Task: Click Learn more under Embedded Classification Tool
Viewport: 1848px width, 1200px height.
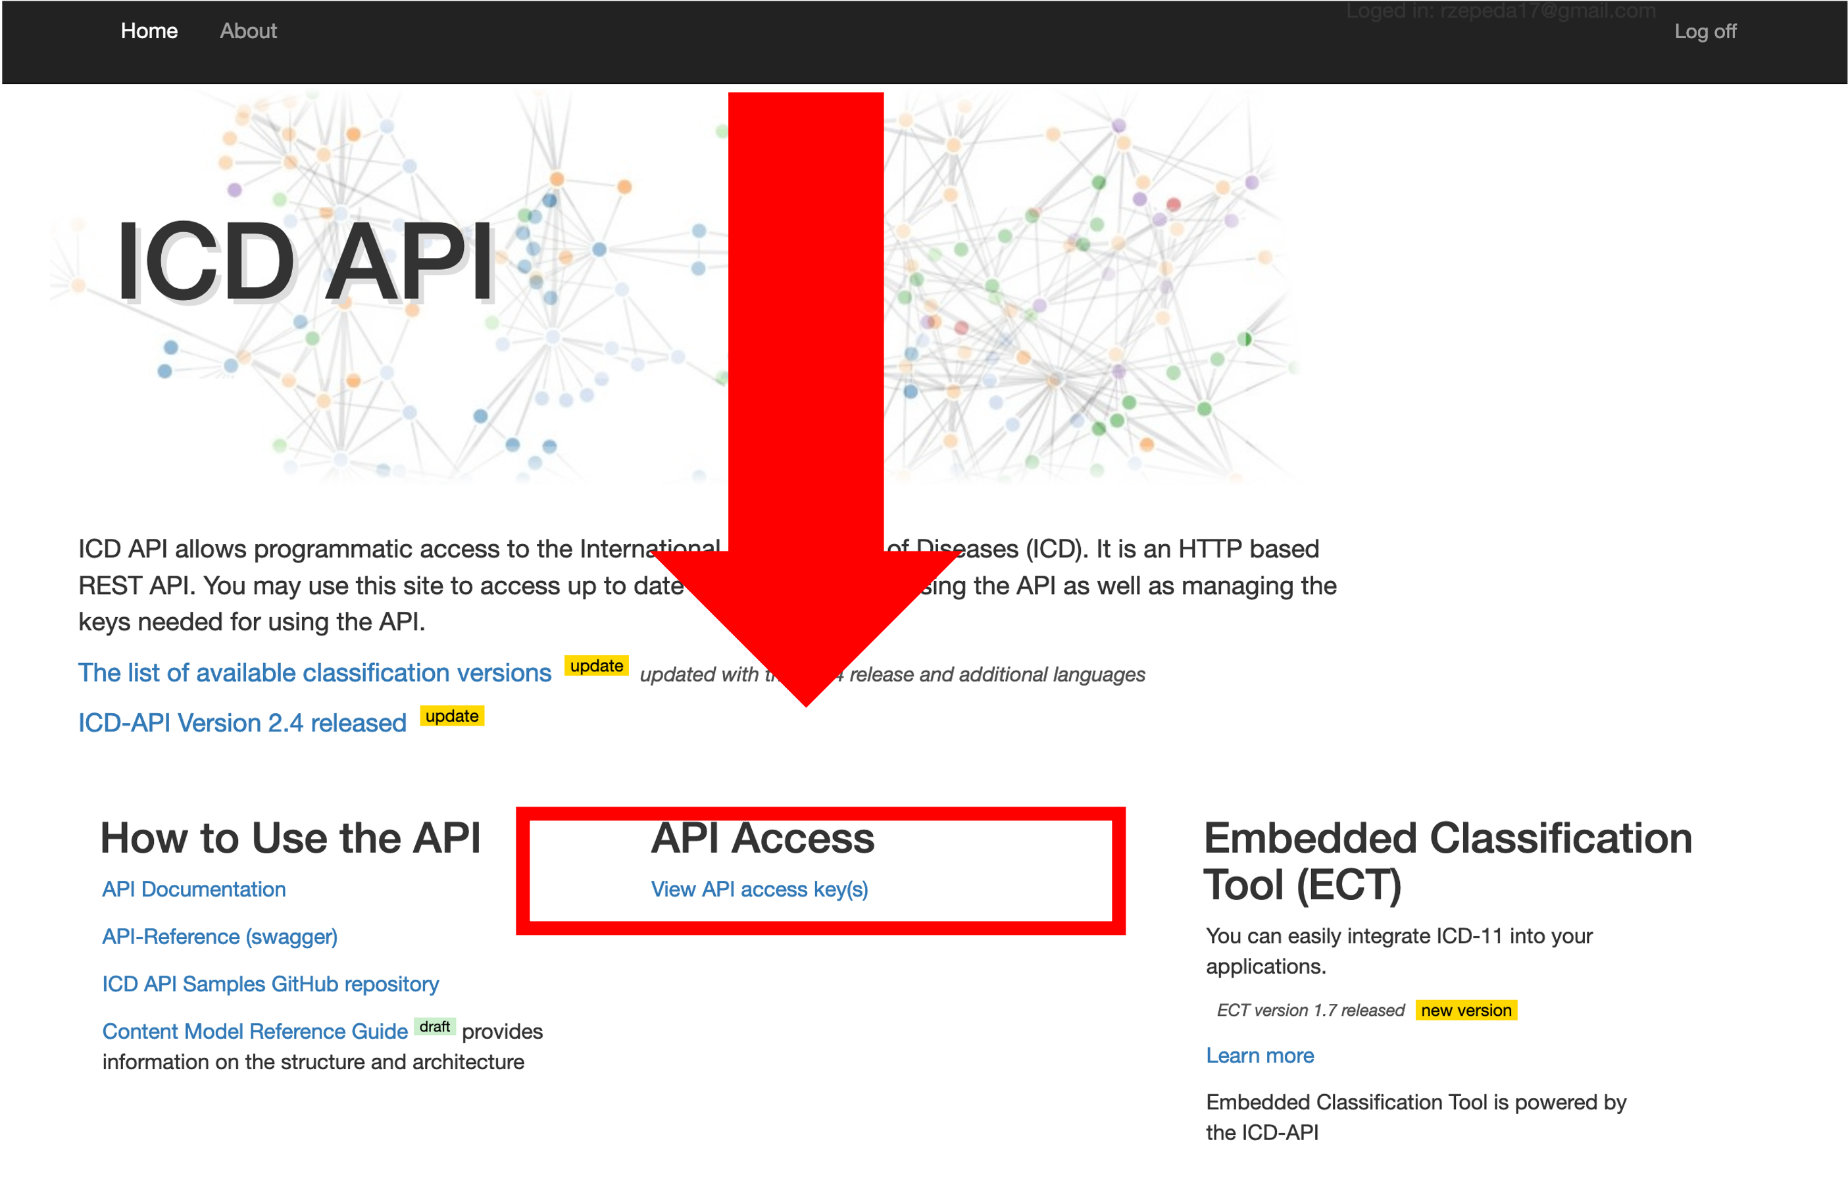Action: click(x=1259, y=1055)
